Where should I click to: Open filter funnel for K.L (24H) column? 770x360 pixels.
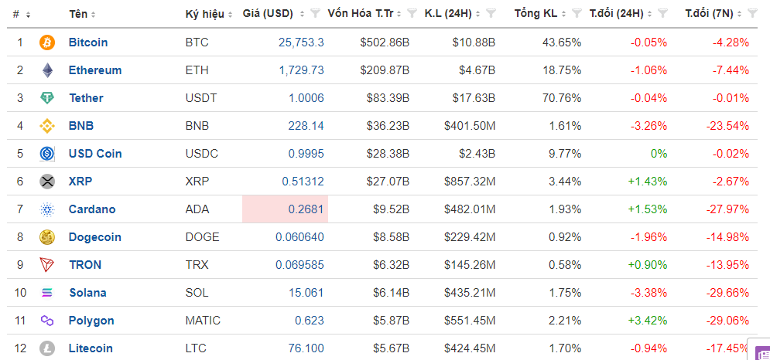490,14
